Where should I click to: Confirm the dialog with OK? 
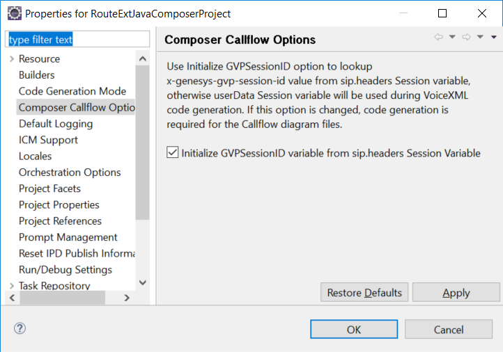353,329
